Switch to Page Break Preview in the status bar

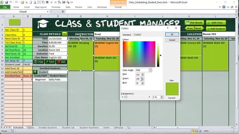coord(200,131)
